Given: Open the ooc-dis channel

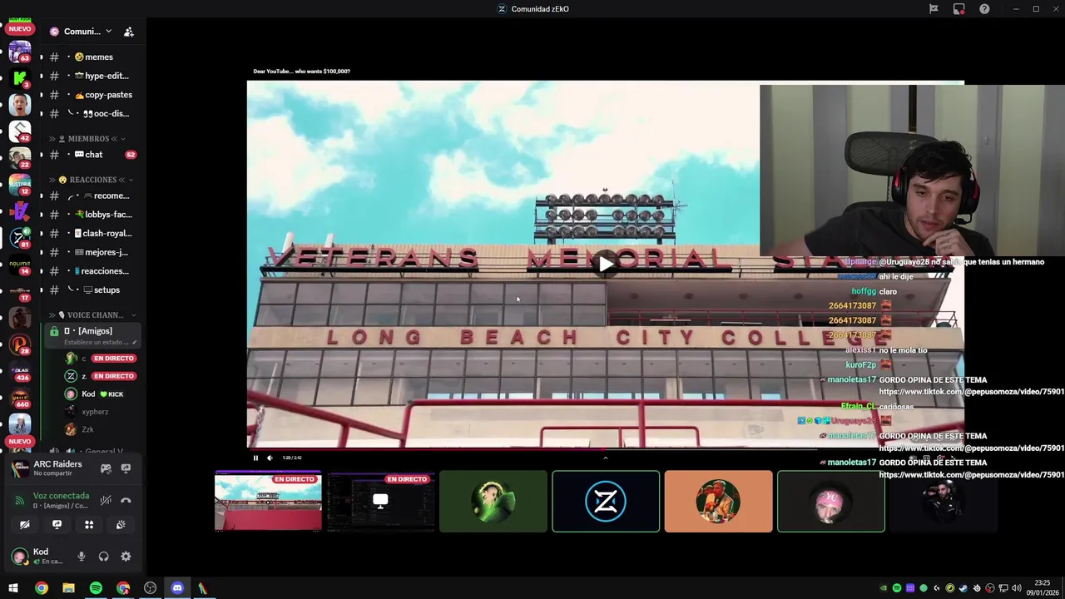Looking at the screenshot, I should pos(92,114).
